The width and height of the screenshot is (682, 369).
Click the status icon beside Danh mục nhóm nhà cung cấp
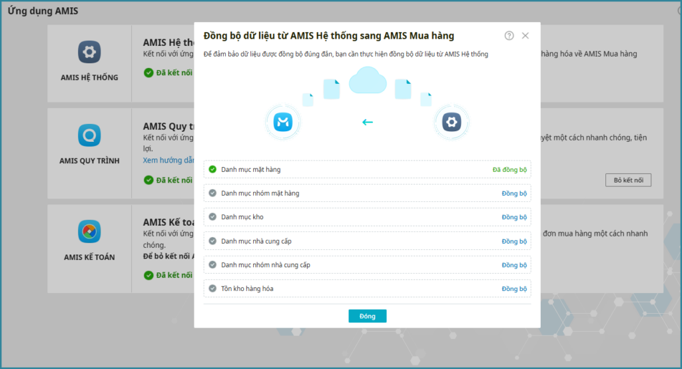pyautogui.click(x=212, y=264)
